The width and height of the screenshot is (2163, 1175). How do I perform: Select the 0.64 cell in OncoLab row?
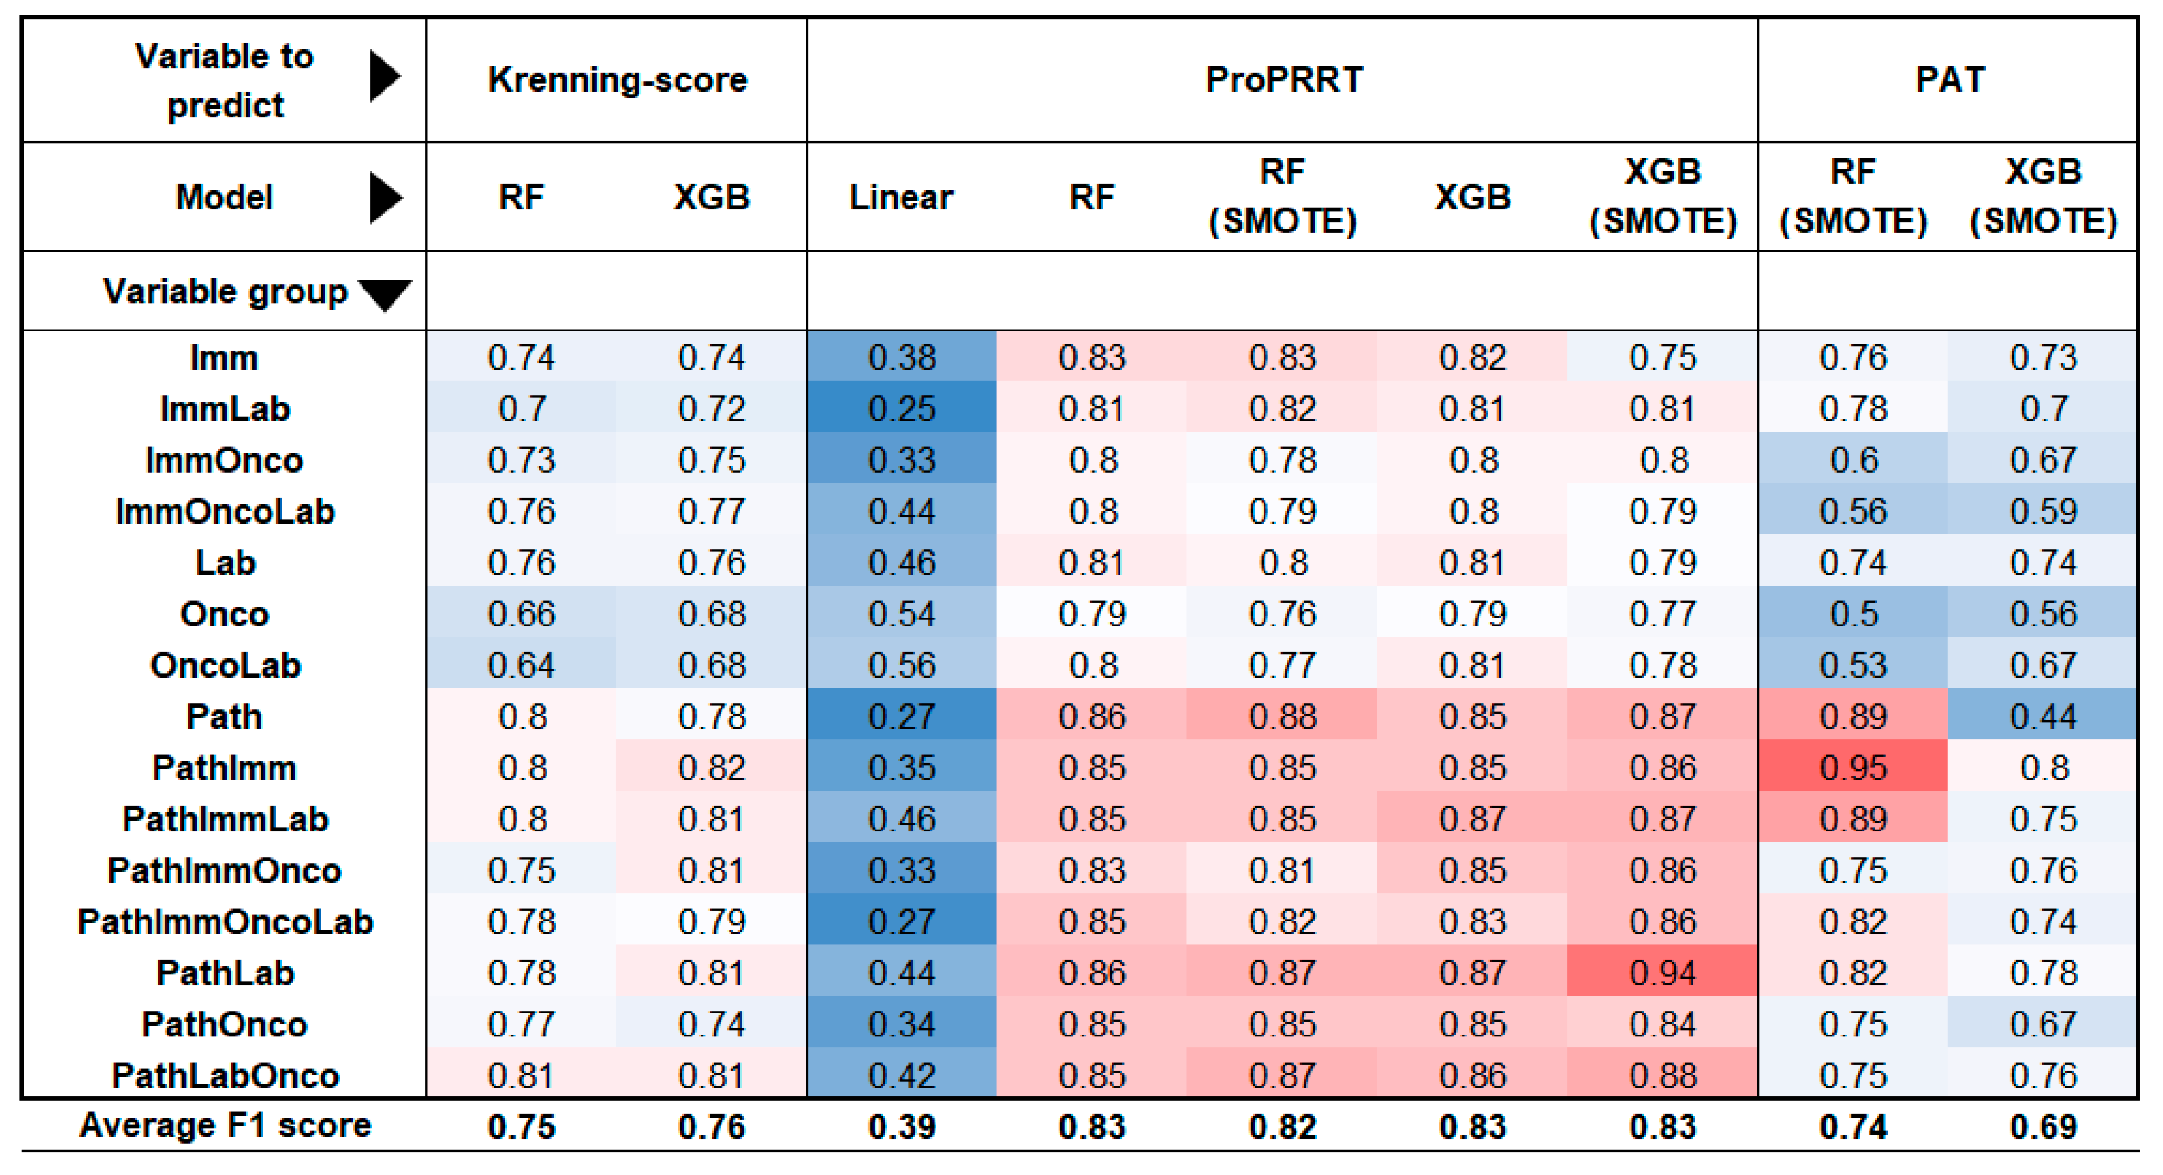pos(521,665)
